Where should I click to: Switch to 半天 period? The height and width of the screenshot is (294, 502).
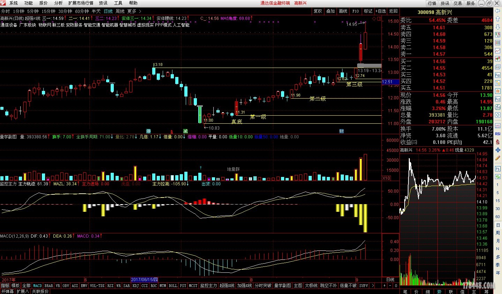click(x=96, y=11)
